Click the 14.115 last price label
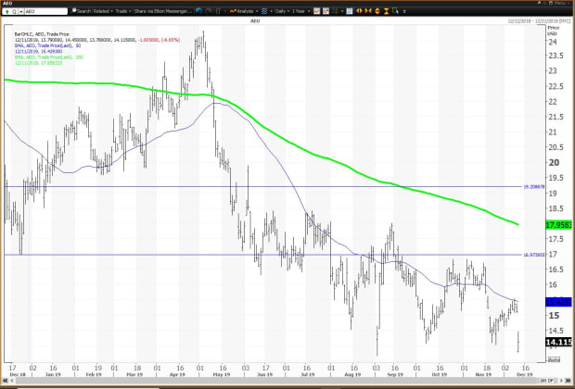Image resolution: width=575 pixels, height=389 pixels. 558,342
